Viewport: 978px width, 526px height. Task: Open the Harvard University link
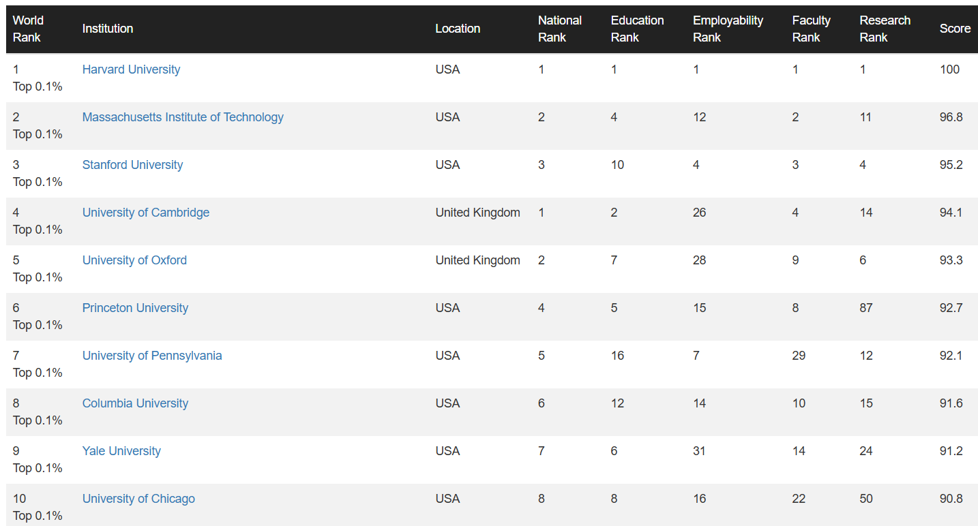coord(131,69)
